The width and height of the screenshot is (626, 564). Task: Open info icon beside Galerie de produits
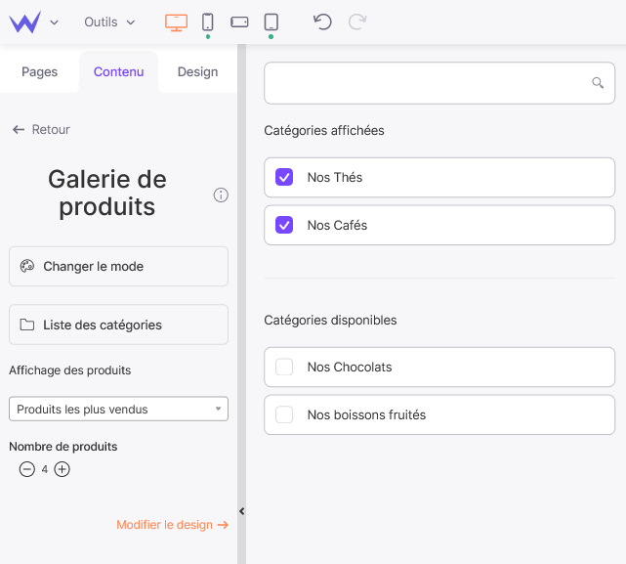pyautogui.click(x=221, y=195)
